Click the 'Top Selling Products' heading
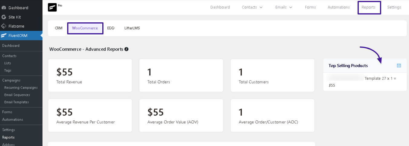The height and width of the screenshot is (146, 409). 348,65
